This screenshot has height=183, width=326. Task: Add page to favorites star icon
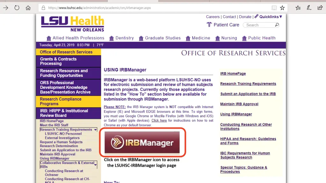282,8
